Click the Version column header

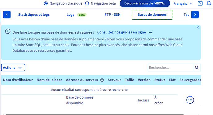(144, 80)
